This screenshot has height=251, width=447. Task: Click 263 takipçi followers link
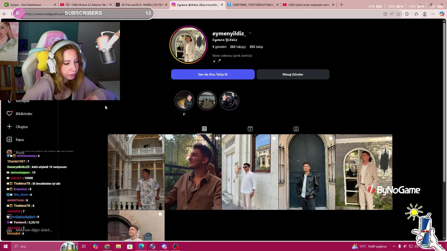coord(238,47)
